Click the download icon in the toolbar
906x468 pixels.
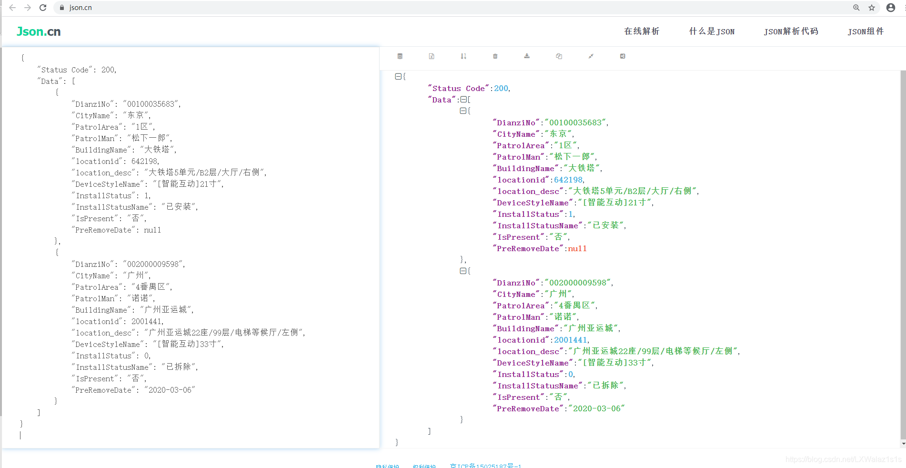pos(527,56)
